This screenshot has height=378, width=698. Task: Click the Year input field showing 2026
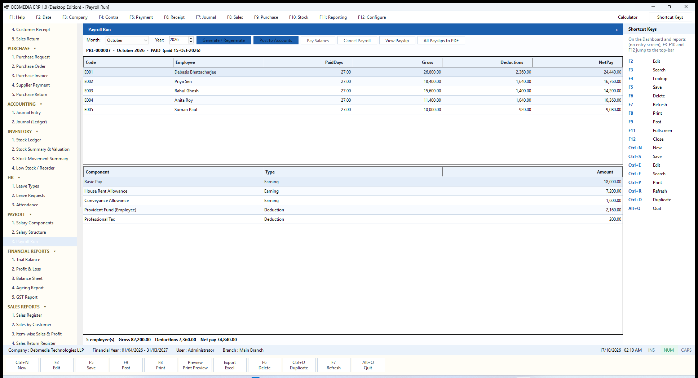179,40
